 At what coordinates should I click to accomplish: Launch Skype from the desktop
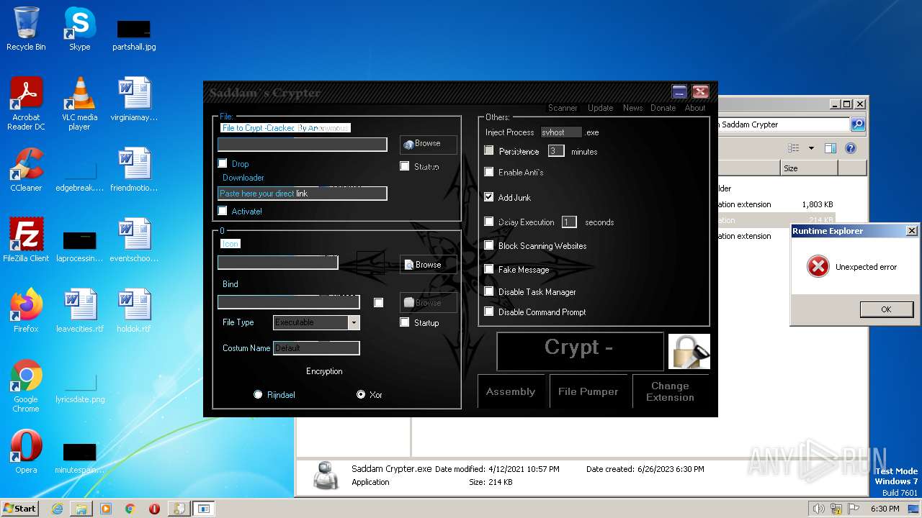[x=79, y=29]
